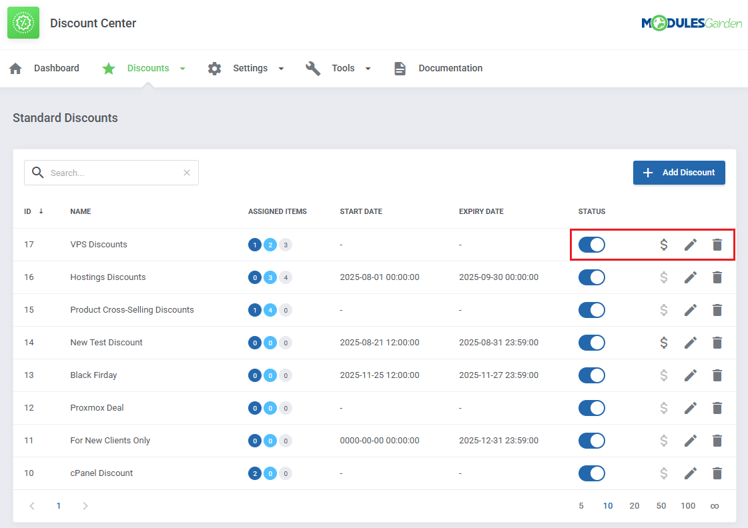This screenshot has width=748, height=528.
Task: Click the EXPIRY DATE column header
Action: (x=481, y=211)
